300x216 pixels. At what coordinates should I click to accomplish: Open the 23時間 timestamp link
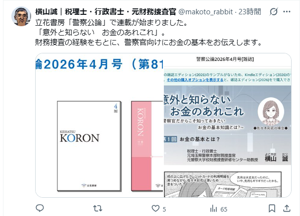pos(250,12)
